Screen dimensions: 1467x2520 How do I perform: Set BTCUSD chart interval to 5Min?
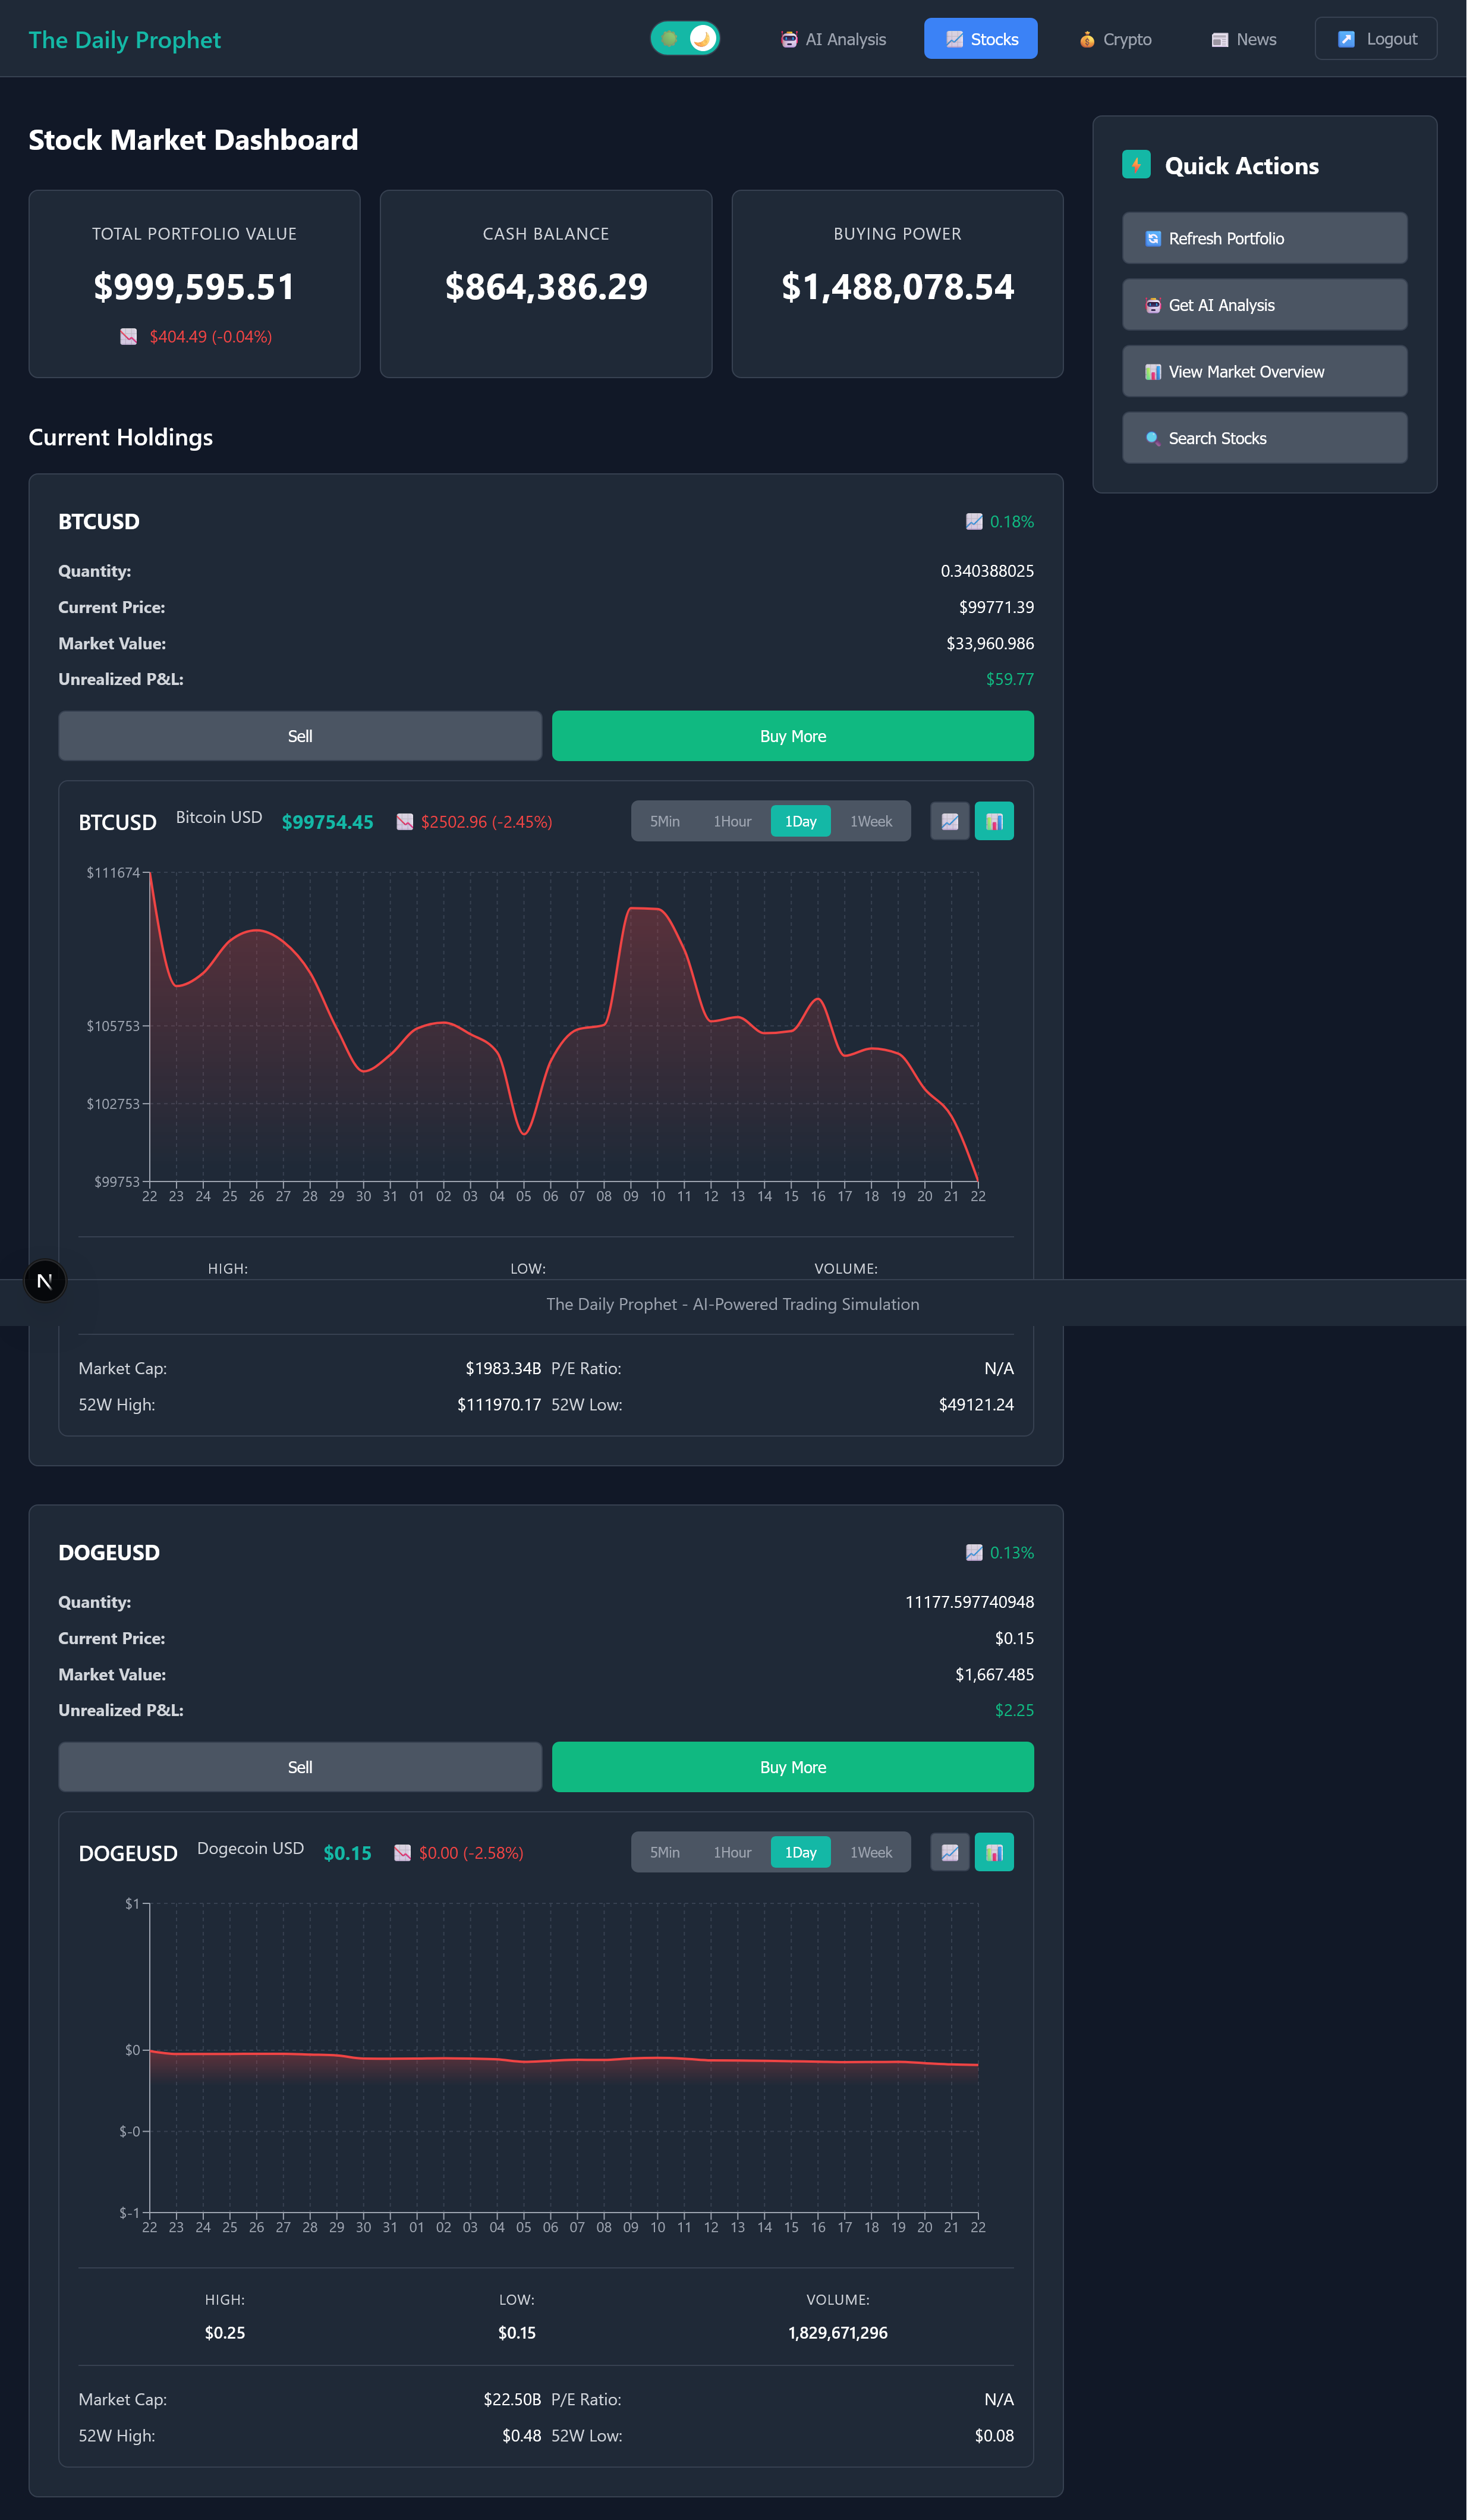point(665,821)
